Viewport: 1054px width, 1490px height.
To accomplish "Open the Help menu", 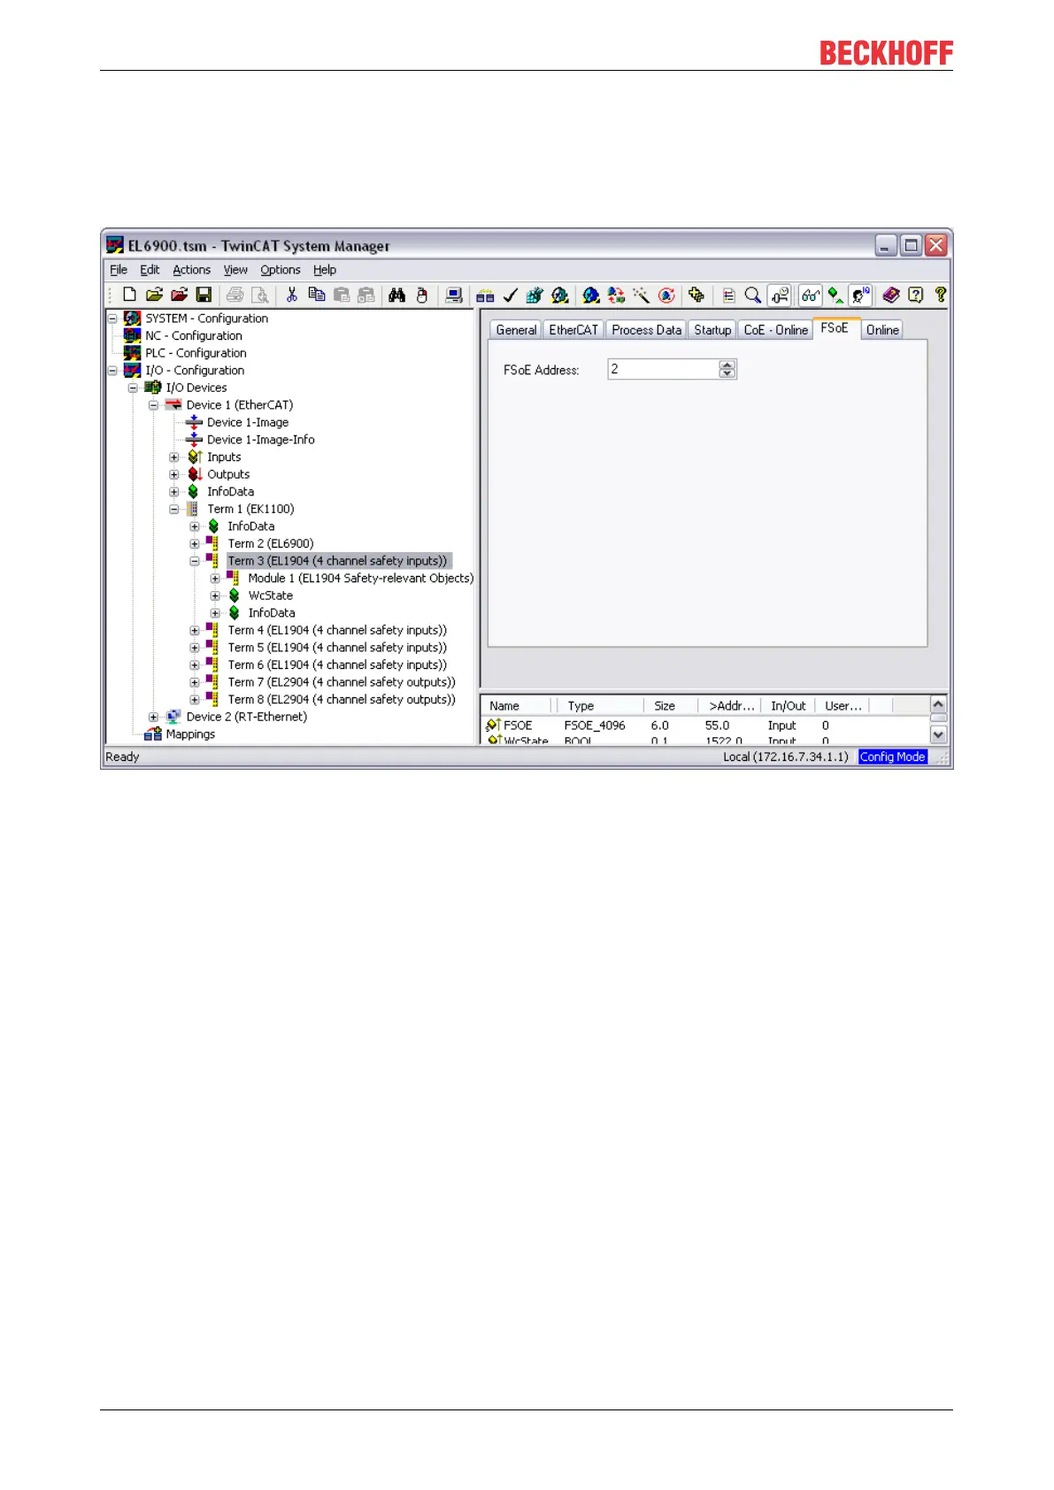I will point(325,270).
